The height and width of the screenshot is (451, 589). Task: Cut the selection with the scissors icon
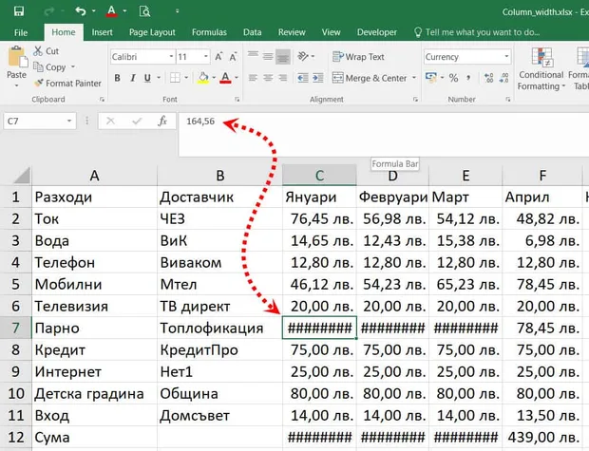point(47,51)
